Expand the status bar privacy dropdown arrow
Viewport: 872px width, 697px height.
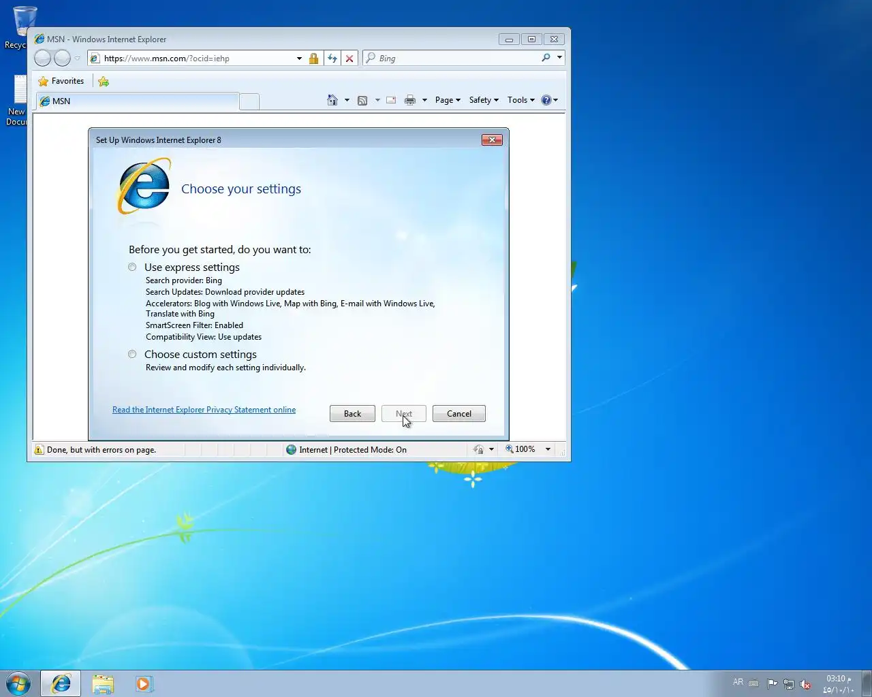491,449
